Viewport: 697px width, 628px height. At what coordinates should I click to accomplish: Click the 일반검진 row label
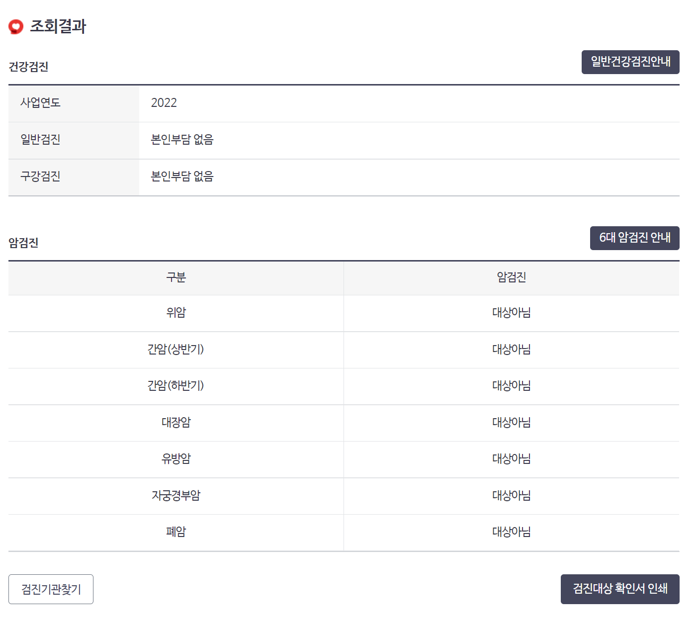pyautogui.click(x=40, y=139)
